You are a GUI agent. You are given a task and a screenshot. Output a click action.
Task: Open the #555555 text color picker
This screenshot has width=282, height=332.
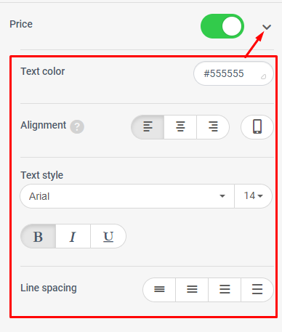click(233, 73)
